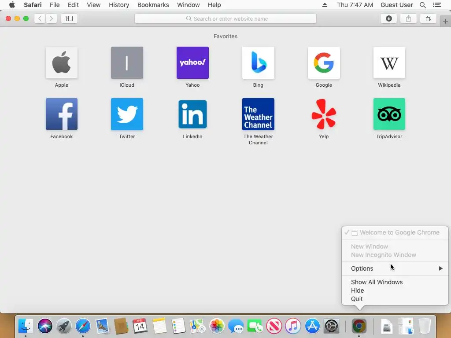This screenshot has width=451, height=338.
Task: Choose Quit in Chrome dock menu
Action: pyautogui.click(x=395, y=299)
